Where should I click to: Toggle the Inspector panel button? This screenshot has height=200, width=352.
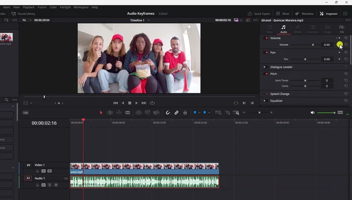(x=329, y=14)
